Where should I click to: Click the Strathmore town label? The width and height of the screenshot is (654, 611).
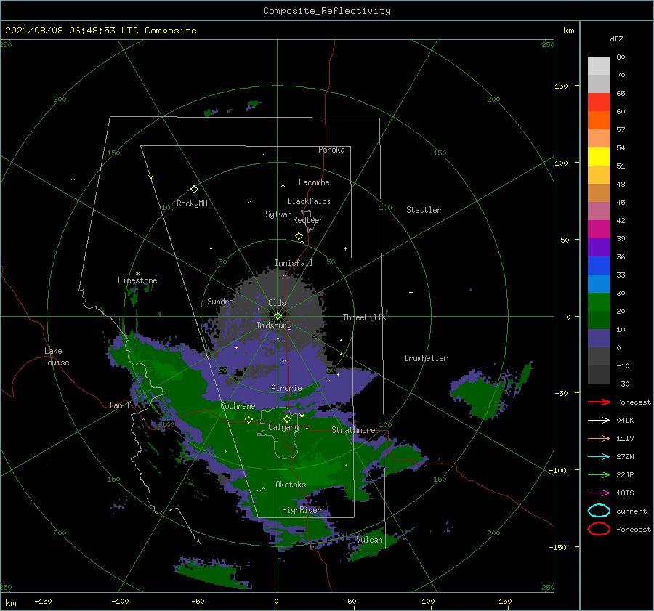[353, 430]
